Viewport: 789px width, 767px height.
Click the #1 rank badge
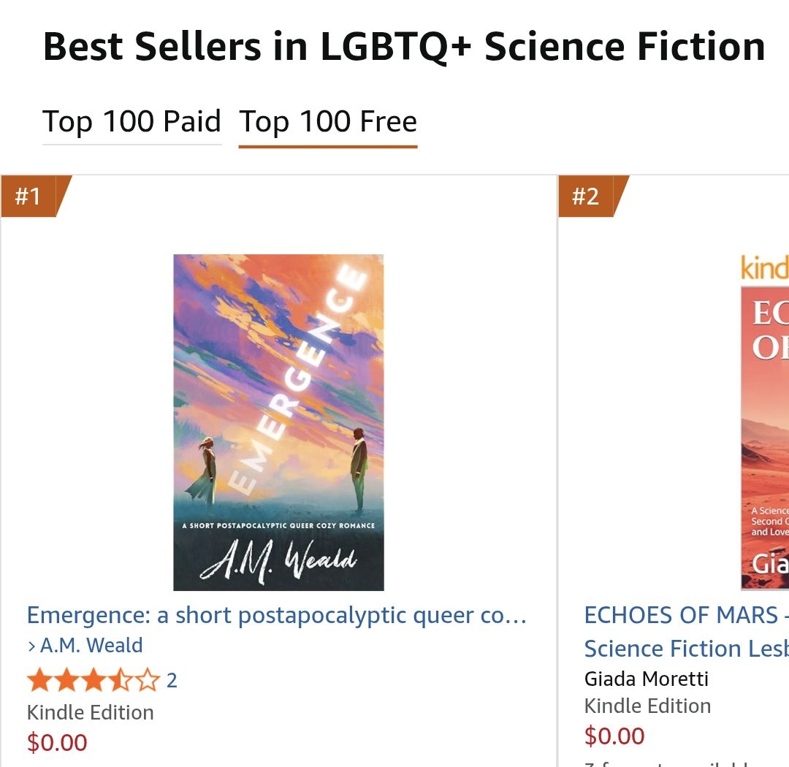click(29, 196)
